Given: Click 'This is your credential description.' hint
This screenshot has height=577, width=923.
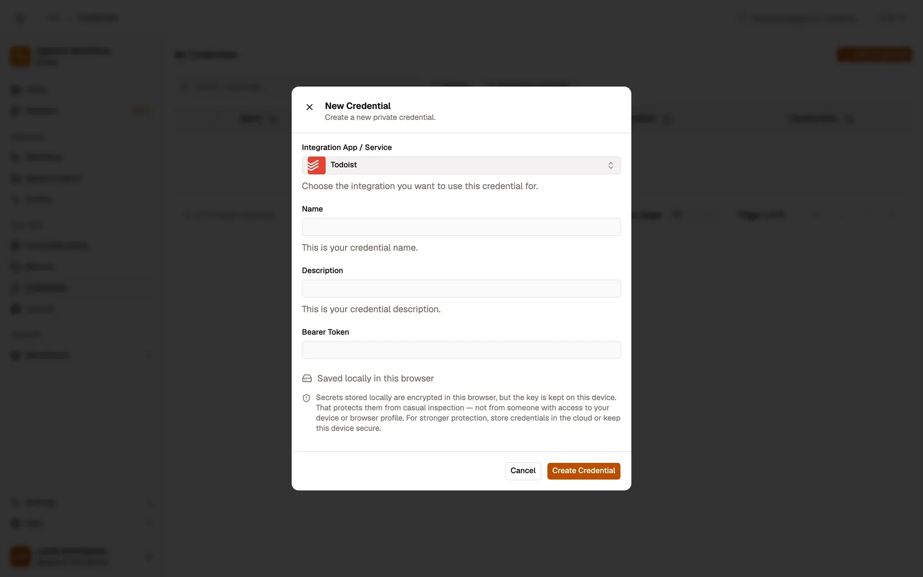Looking at the screenshot, I should [x=371, y=309].
